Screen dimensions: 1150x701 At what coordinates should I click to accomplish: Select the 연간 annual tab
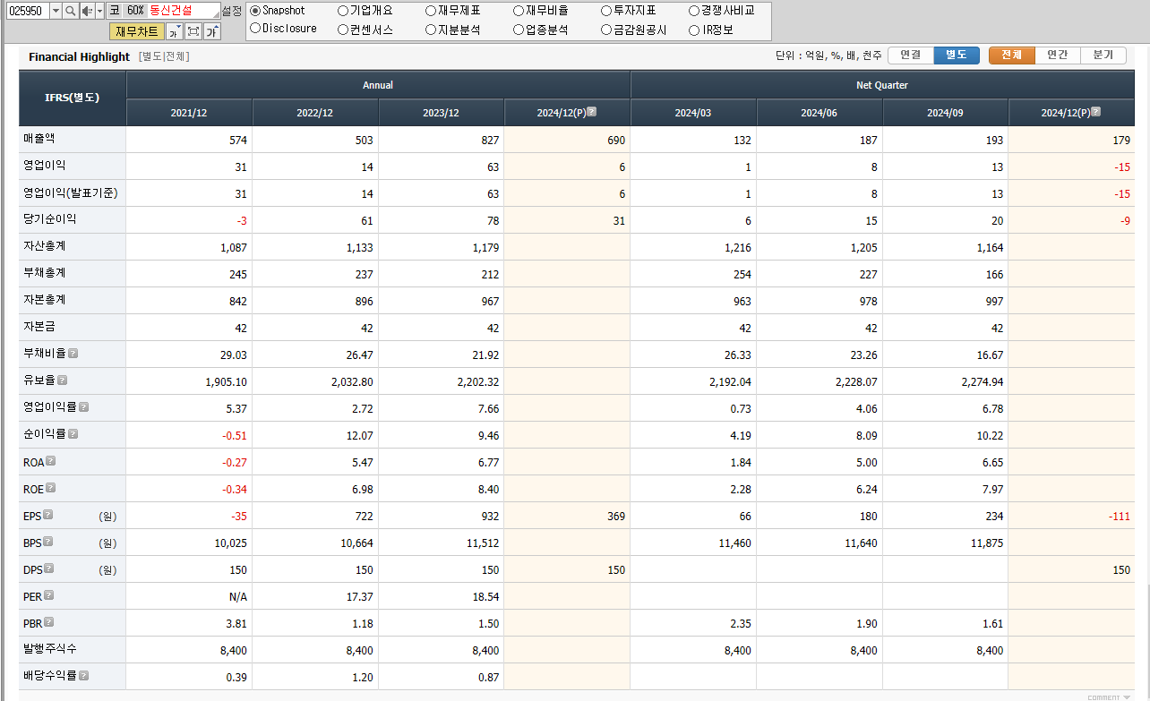coord(1058,55)
